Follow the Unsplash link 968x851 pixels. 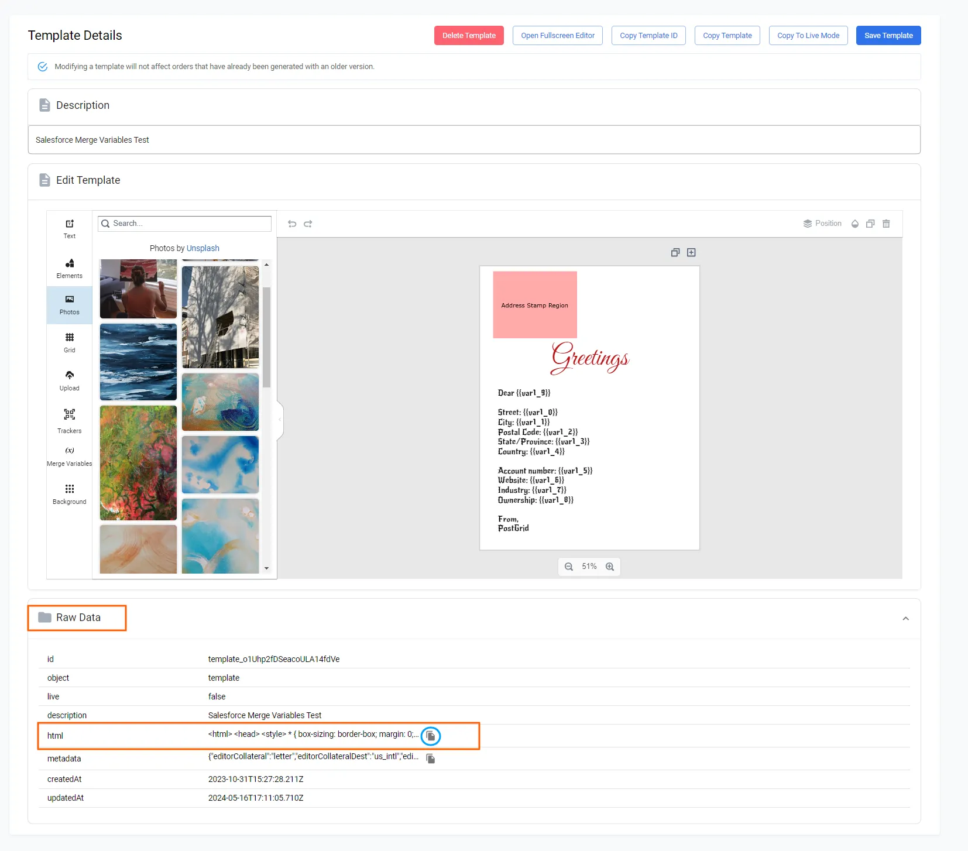point(202,248)
